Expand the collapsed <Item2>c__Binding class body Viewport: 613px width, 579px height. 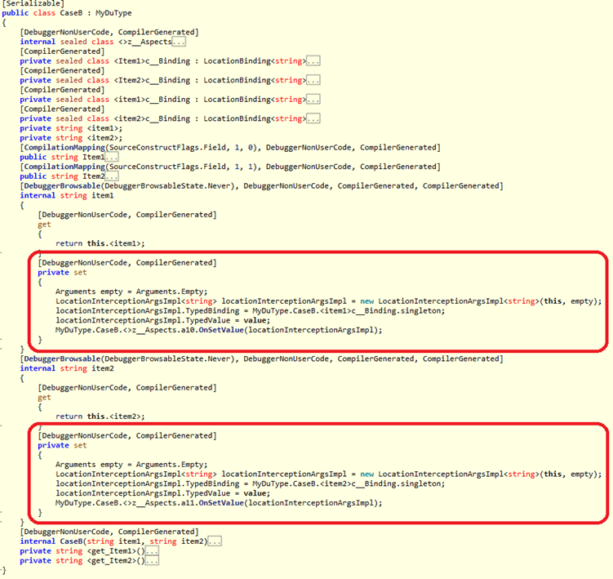pyautogui.click(x=313, y=80)
